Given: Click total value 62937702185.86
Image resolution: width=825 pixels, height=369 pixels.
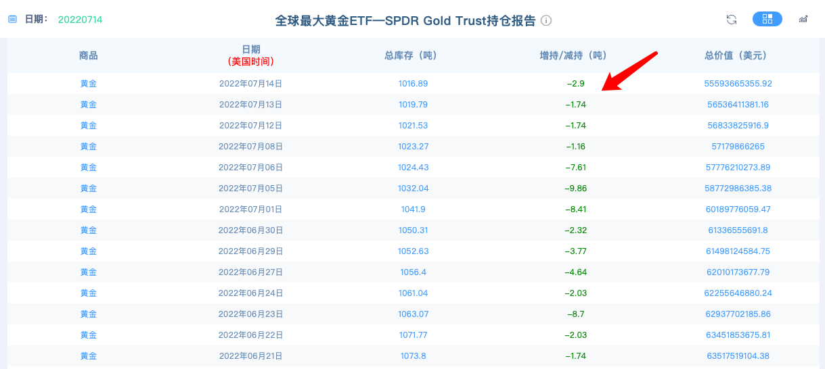Looking at the screenshot, I should coord(738,314).
